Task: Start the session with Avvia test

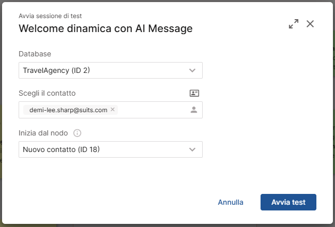Action: [288, 202]
